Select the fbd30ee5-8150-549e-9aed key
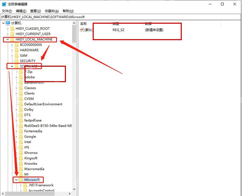This screenshot has width=242, height=196. pyautogui.click(x=48, y=126)
